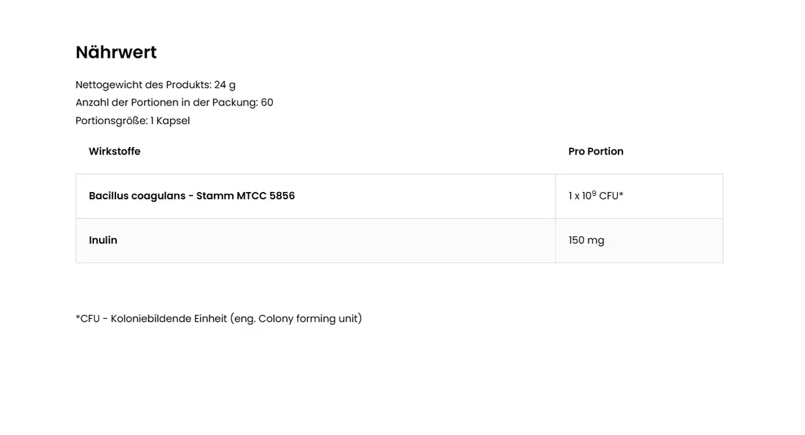Select the 1 Kapsel serving size value
This screenshot has width=805, height=435.
coord(170,121)
